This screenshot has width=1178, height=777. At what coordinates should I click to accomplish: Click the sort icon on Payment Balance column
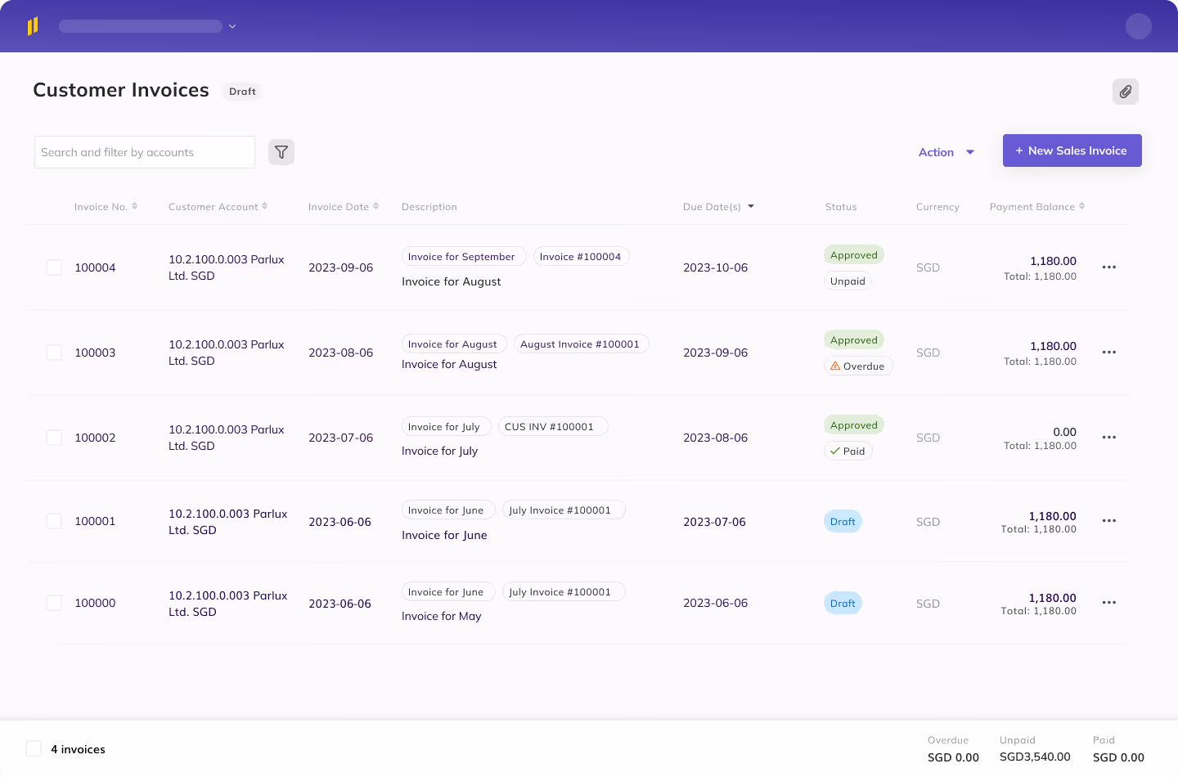tap(1081, 206)
